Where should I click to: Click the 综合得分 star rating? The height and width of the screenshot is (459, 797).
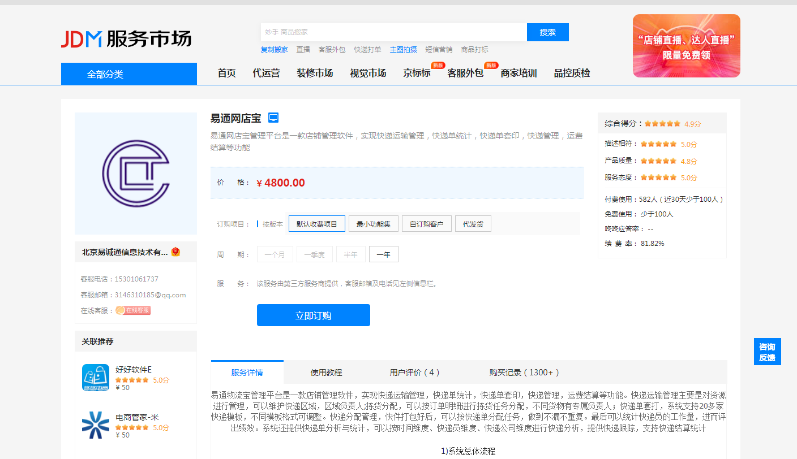662,123
